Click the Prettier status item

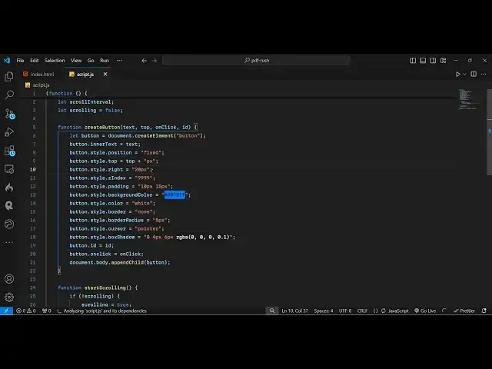pos(464,311)
